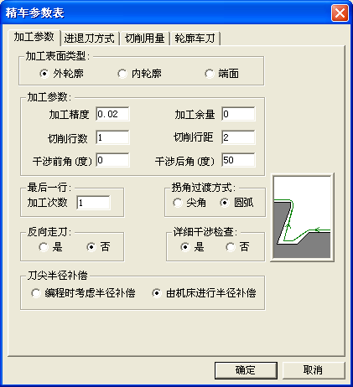Click the 加工次数 field under 最后一行
The height and width of the screenshot is (387, 353).
coord(93,203)
